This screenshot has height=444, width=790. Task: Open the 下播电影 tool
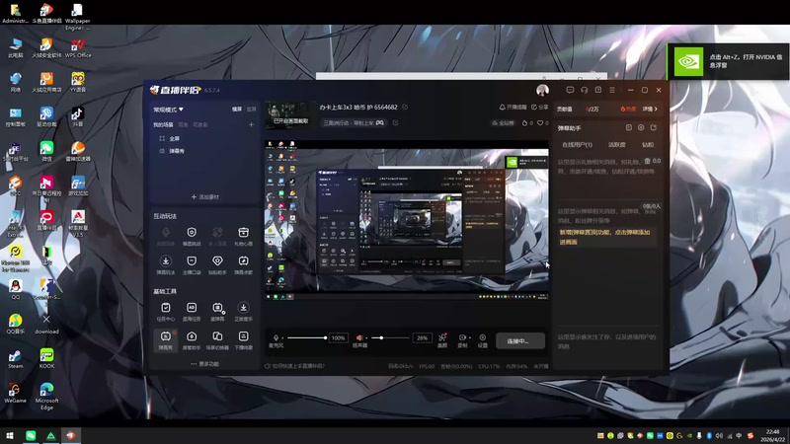pyautogui.click(x=243, y=339)
